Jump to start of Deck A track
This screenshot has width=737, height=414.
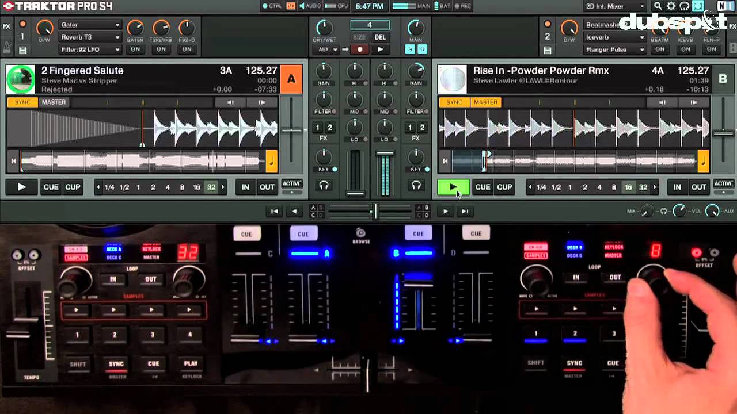tap(13, 162)
